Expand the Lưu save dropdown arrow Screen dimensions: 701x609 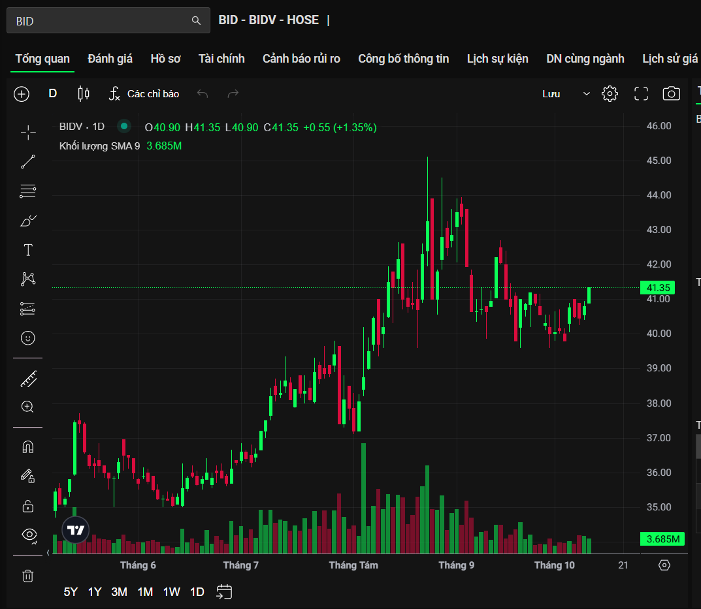[586, 94]
